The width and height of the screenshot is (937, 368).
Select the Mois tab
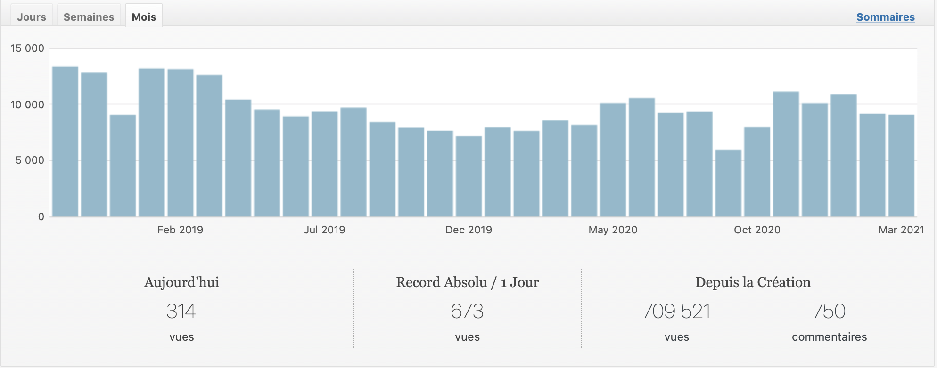pyautogui.click(x=144, y=17)
